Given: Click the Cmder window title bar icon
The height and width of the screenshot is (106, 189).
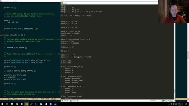Looking at the screenshot, I should [x=62, y=3].
